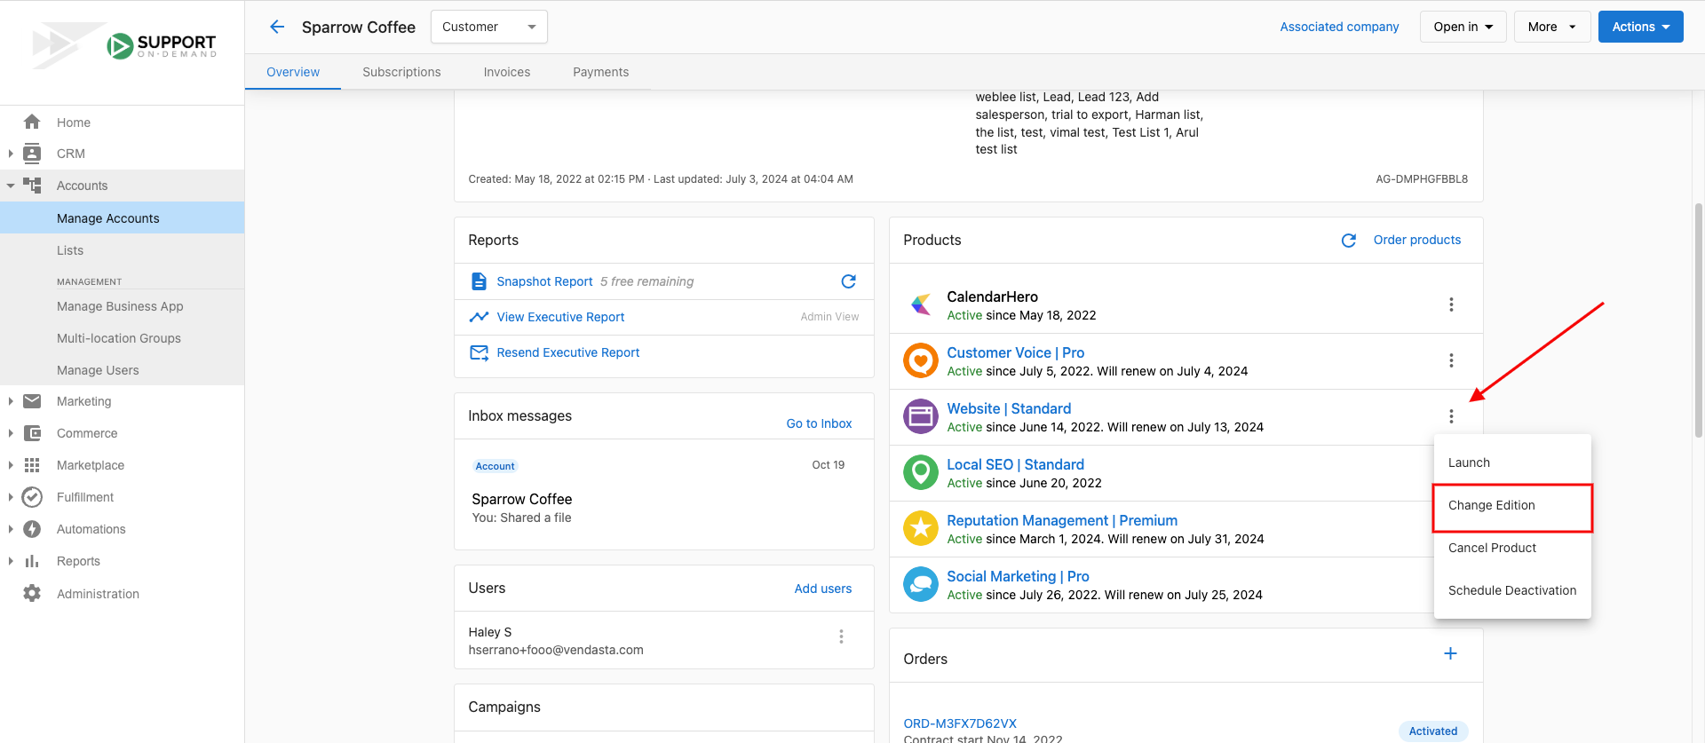Image resolution: width=1705 pixels, height=743 pixels.
Task: Click the Marketplace grid icon
Action: click(32, 465)
